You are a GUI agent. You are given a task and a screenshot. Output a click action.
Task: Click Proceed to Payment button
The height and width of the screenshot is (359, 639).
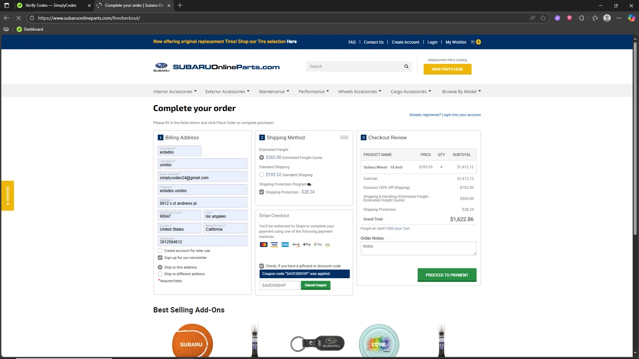click(x=447, y=275)
